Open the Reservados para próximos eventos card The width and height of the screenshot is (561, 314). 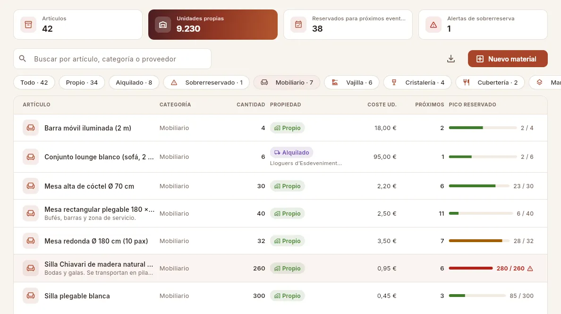click(x=348, y=25)
